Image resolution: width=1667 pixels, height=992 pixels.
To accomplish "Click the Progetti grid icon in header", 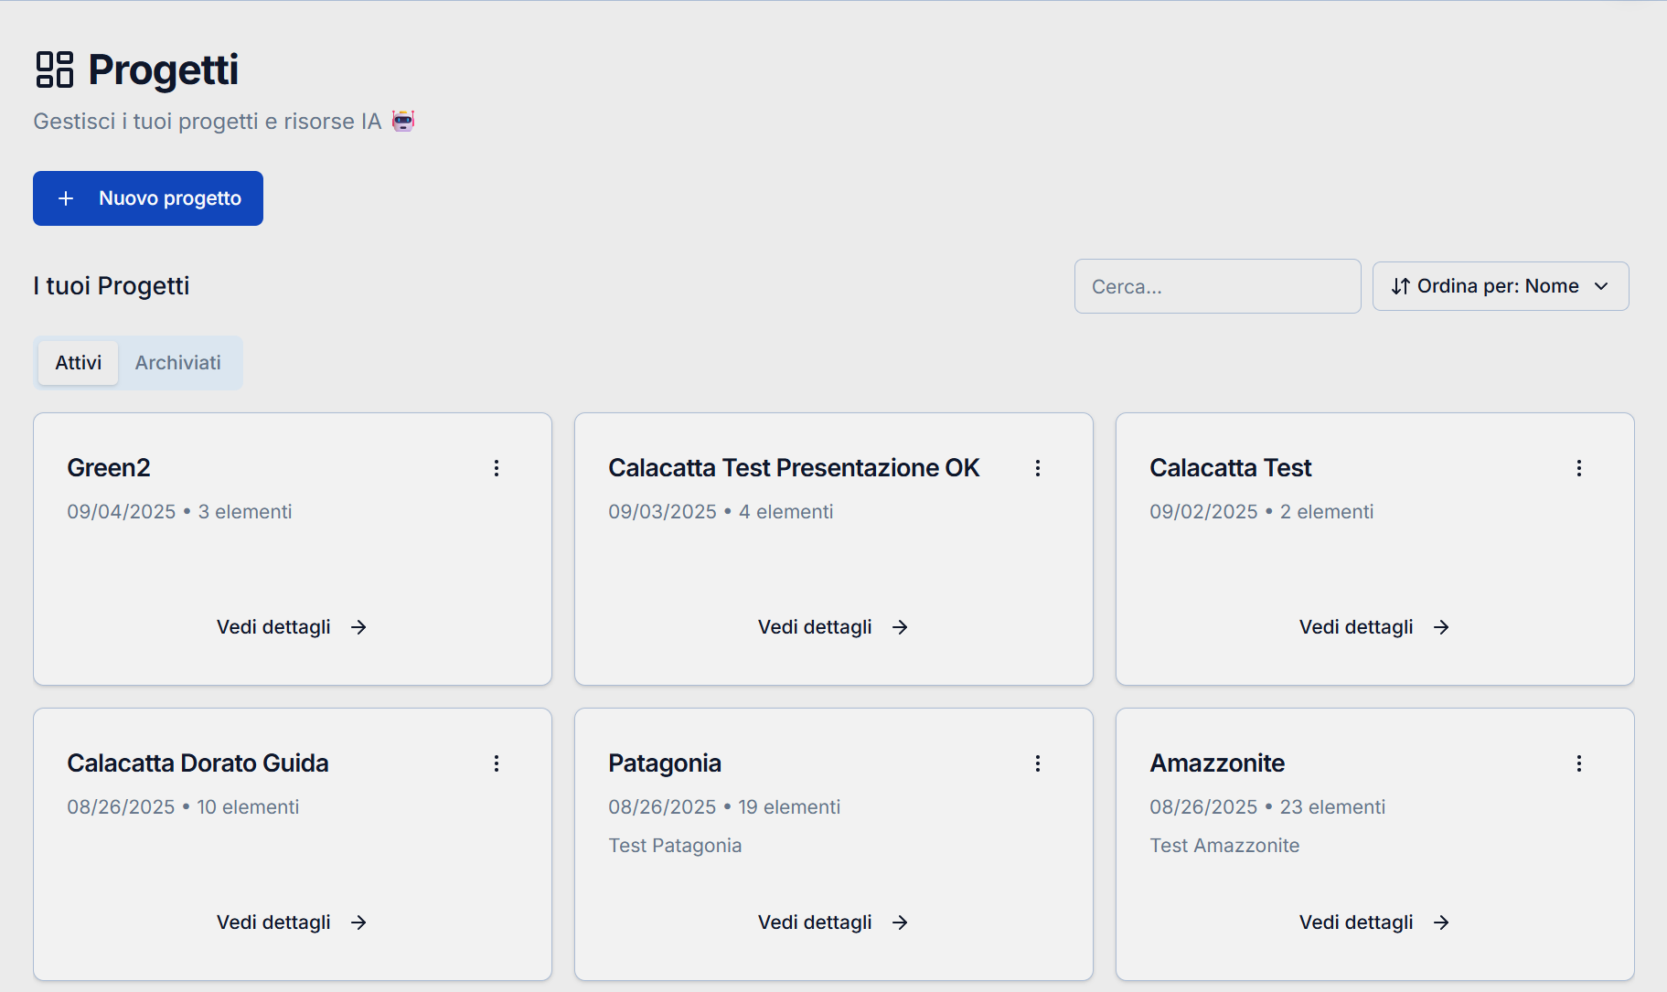I will (x=54, y=69).
